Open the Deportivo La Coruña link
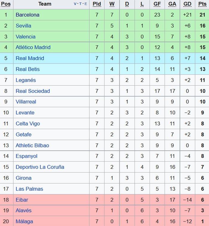This screenshot has height=226, width=209. [40, 167]
